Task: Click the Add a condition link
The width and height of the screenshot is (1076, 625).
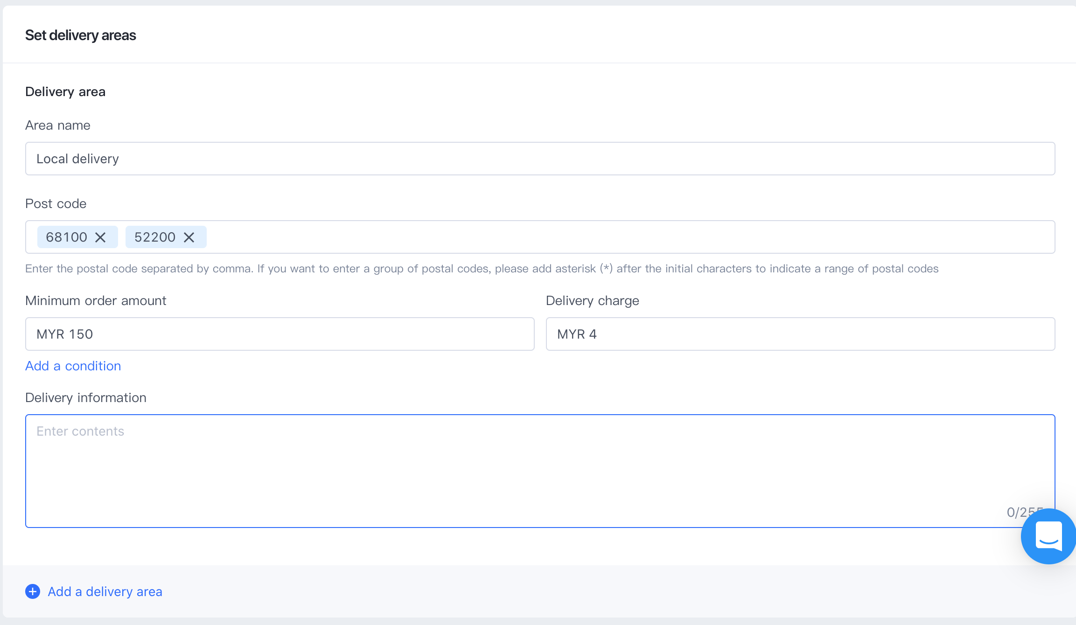Action: [73, 366]
